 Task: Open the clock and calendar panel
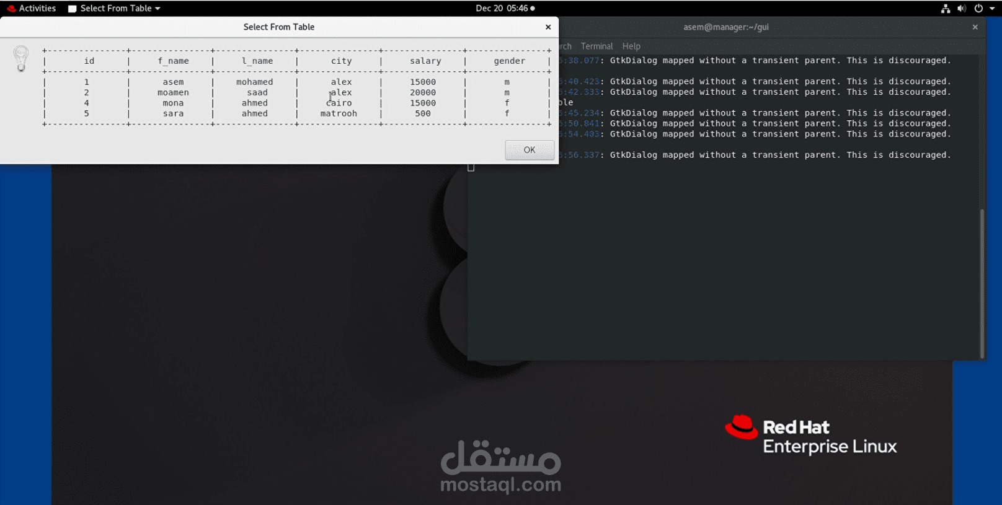505,8
